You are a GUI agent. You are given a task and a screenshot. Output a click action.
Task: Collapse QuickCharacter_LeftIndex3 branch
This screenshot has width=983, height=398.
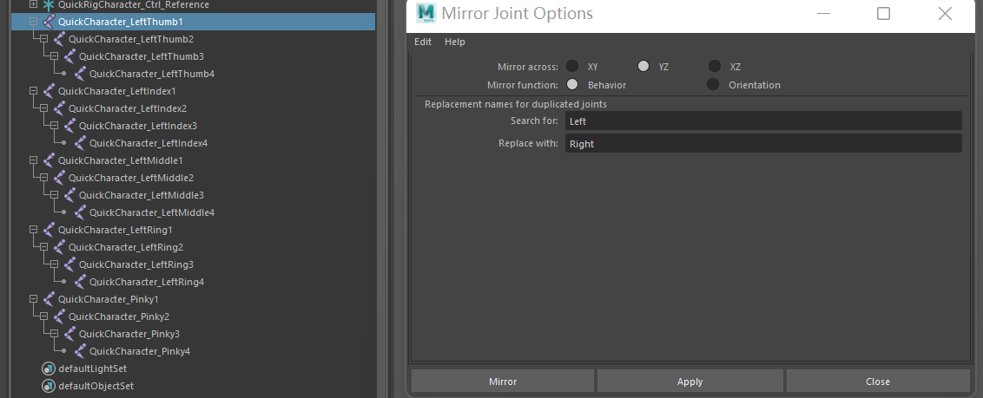tap(55, 125)
